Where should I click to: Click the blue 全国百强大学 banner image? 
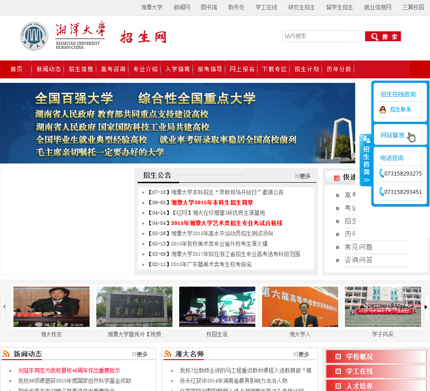[x=177, y=123]
